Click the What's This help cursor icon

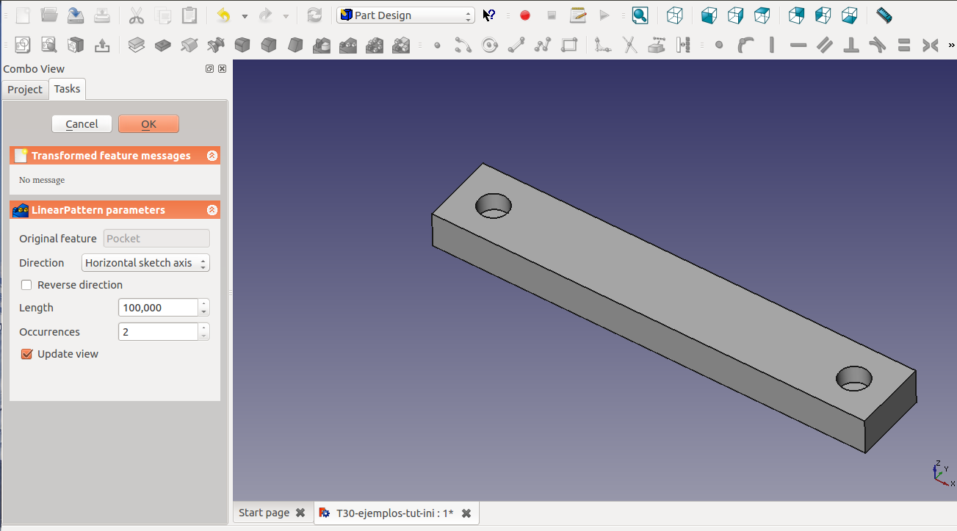[488, 15]
